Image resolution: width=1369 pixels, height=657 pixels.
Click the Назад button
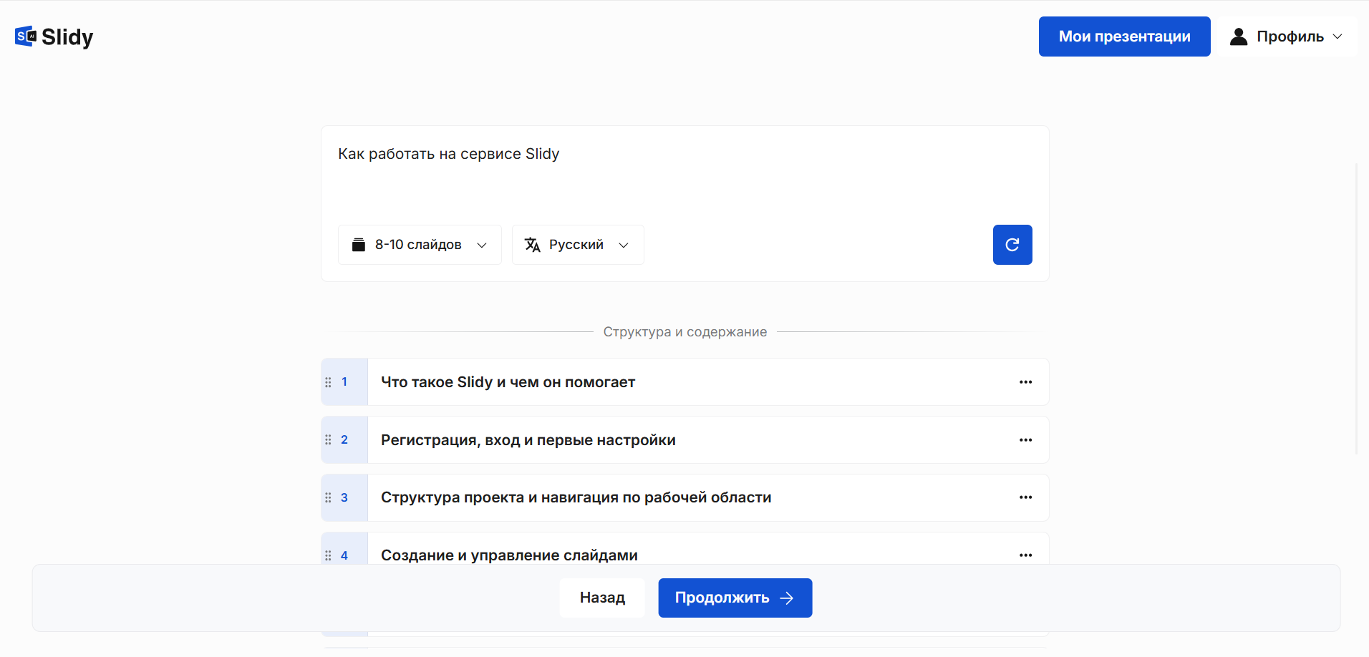(602, 598)
